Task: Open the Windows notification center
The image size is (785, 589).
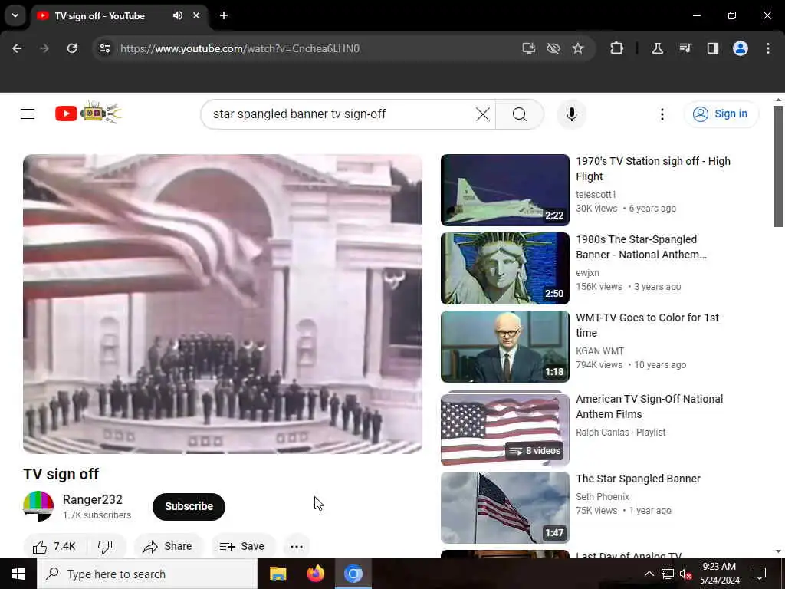Action: click(x=760, y=574)
